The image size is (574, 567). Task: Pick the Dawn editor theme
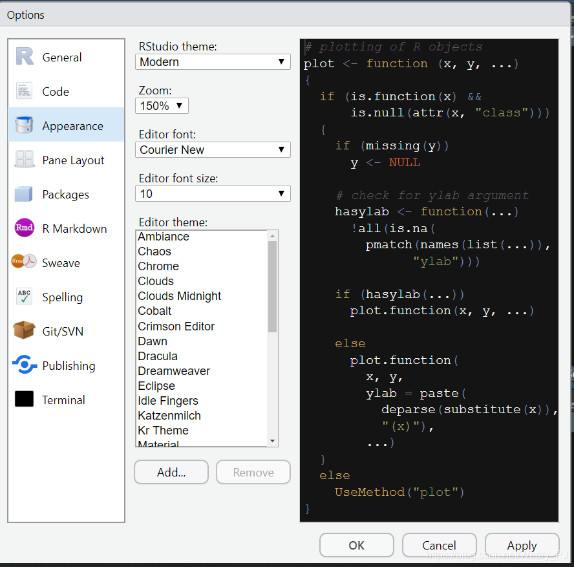pos(202,341)
